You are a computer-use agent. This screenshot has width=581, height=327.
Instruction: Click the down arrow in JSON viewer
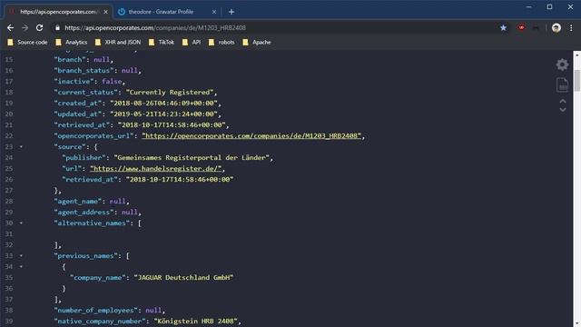(563, 110)
